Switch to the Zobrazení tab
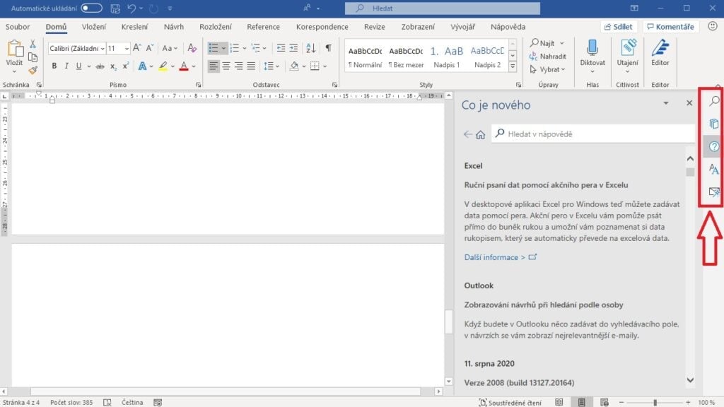 418,27
